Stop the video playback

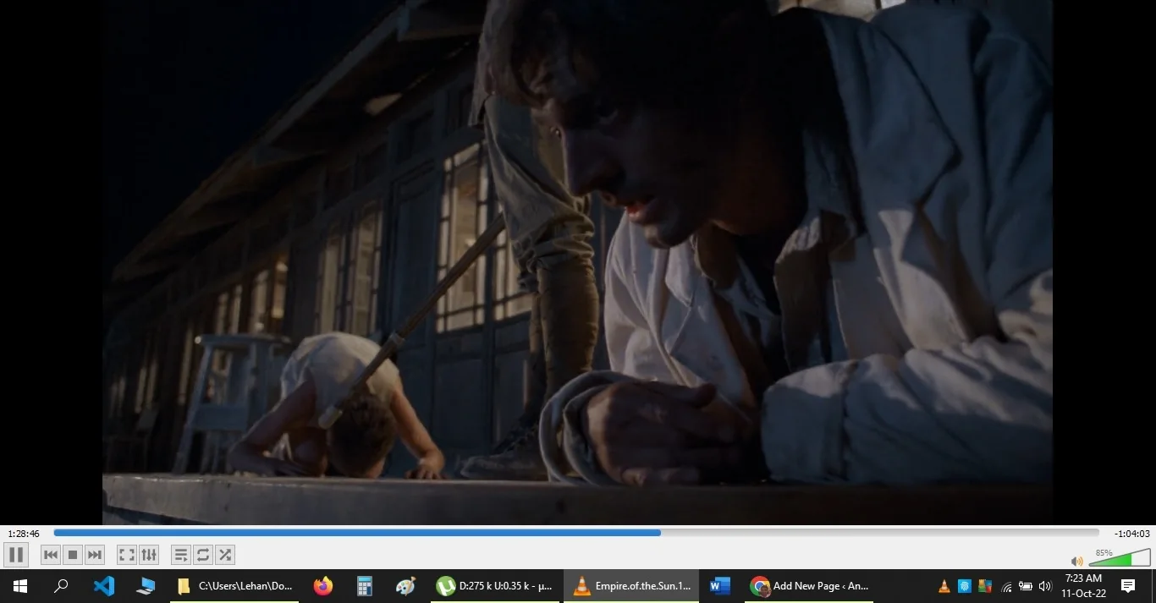point(73,555)
